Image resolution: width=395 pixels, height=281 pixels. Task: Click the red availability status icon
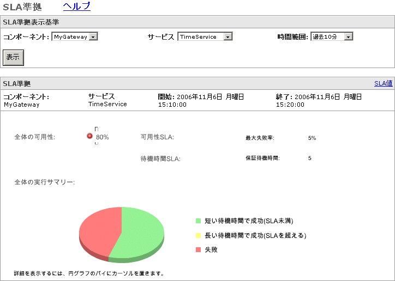pos(89,136)
